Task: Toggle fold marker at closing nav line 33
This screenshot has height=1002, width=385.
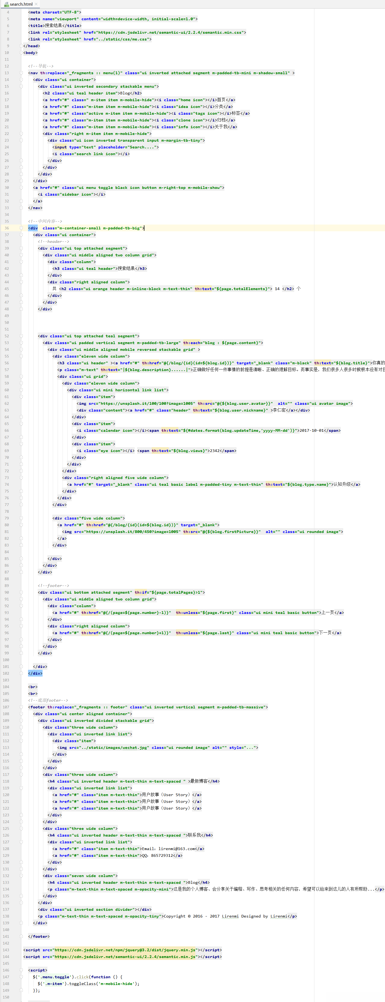Action: click(x=21, y=208)
